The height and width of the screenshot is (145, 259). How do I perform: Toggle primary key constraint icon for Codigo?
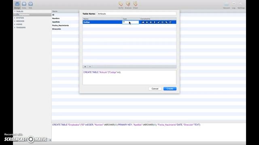pyautogui.click(x=143, y=22)
